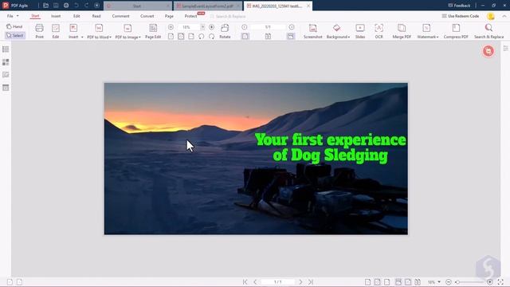This screenshot has width=510, height=287.
Task: Open the Merge PDF tool
Action: pos(402,31)
